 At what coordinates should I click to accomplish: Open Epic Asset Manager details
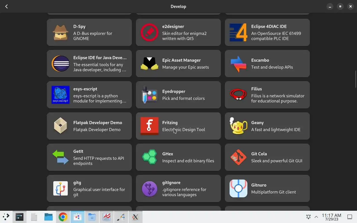point(178,64)
